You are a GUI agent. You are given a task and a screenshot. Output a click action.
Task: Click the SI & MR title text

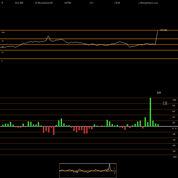(x=19, y=3)
